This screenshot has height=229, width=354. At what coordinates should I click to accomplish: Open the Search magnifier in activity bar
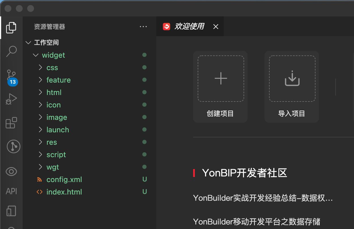coord(11,51)
